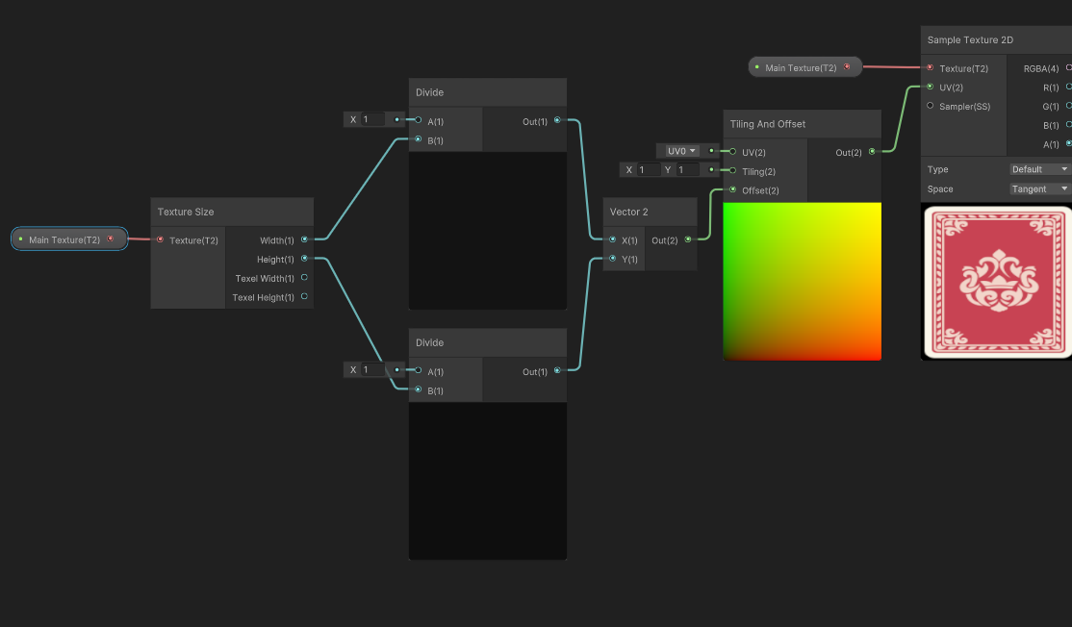
Task: Click the Texel Height(1) output port
Action: [x=304, y=297]
